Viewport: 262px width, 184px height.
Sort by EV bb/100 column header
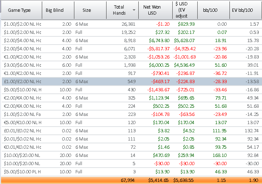pyautogui.click(x=246, y=10)
